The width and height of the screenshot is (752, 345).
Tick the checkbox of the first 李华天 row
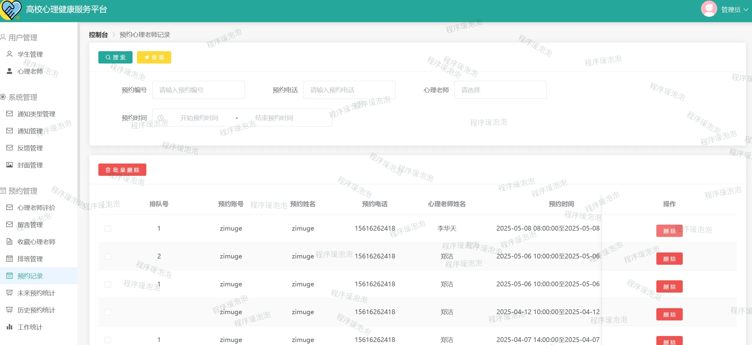click(x=108, y=229)
